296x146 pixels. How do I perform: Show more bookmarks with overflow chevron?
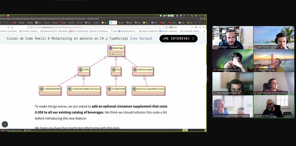pos(204,31)
